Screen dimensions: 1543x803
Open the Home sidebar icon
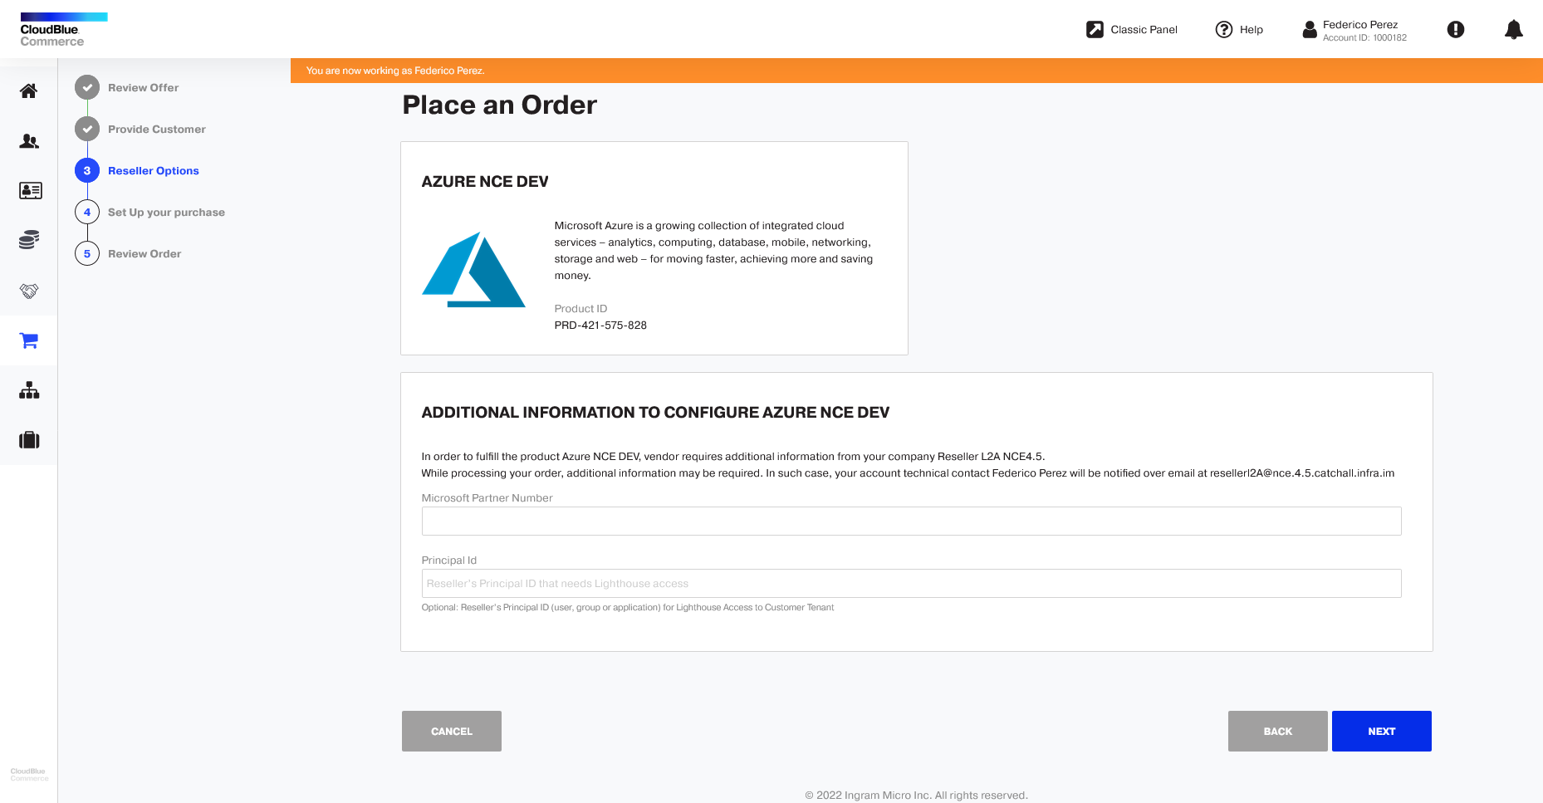pos(29,91)
